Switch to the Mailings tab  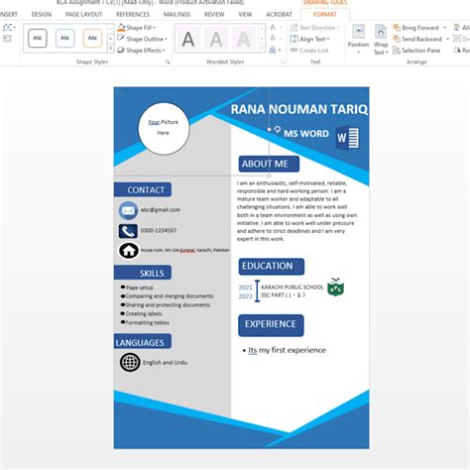point(176,15)
